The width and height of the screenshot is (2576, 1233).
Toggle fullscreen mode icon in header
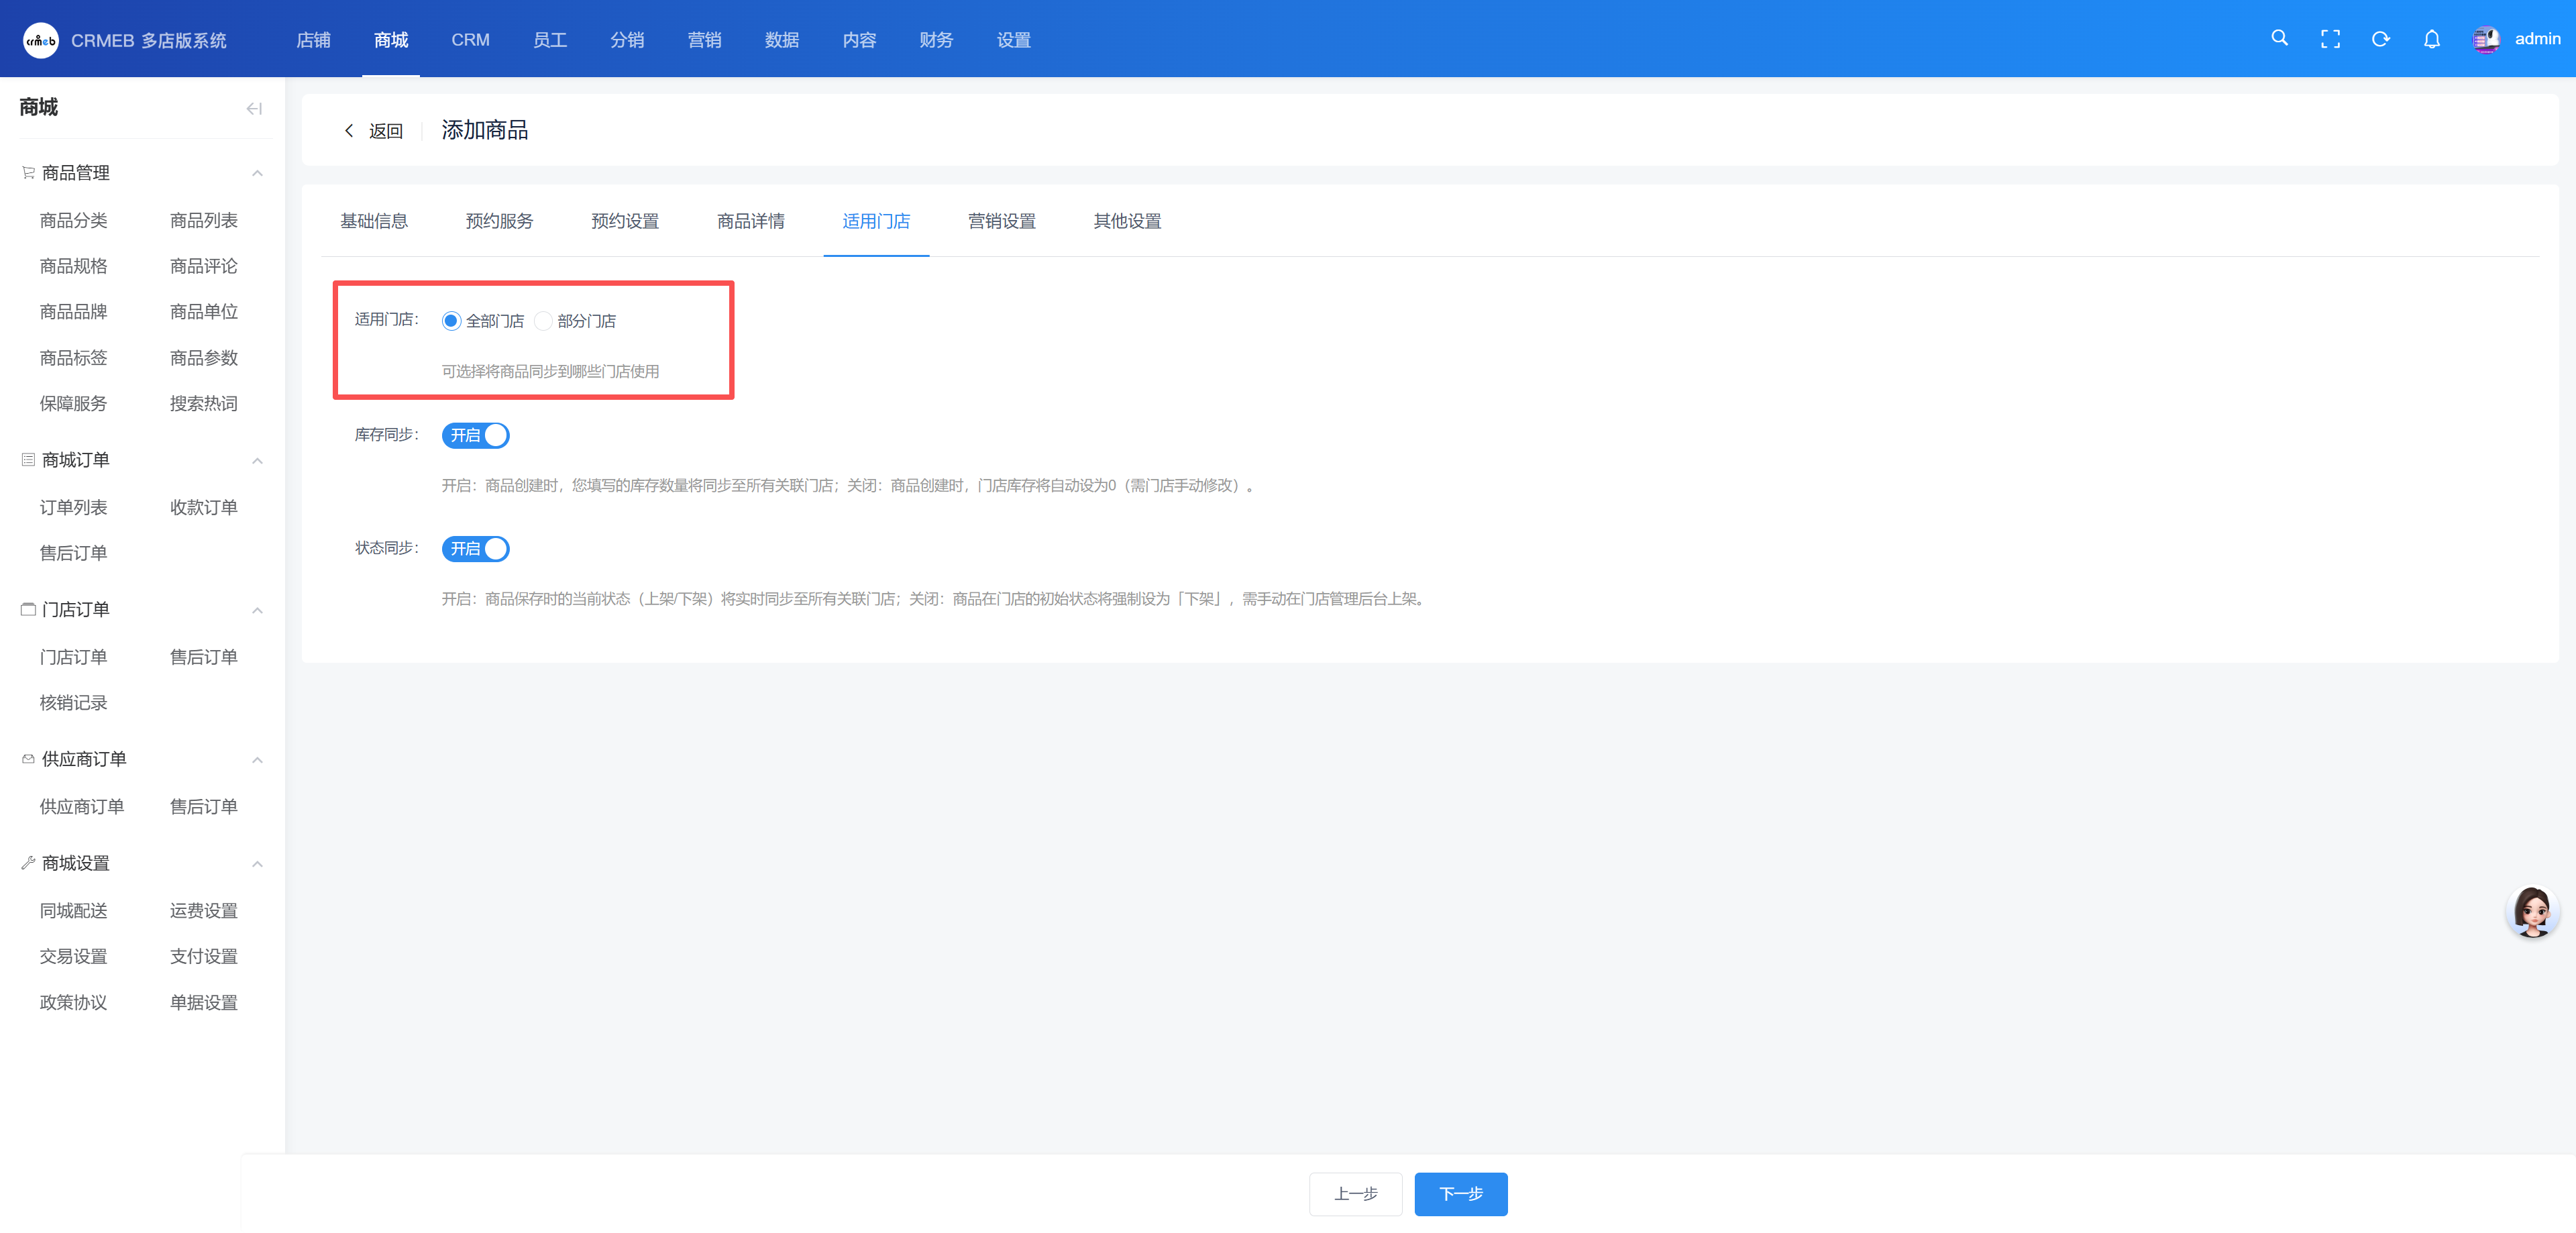click(x=2330, y=39)
